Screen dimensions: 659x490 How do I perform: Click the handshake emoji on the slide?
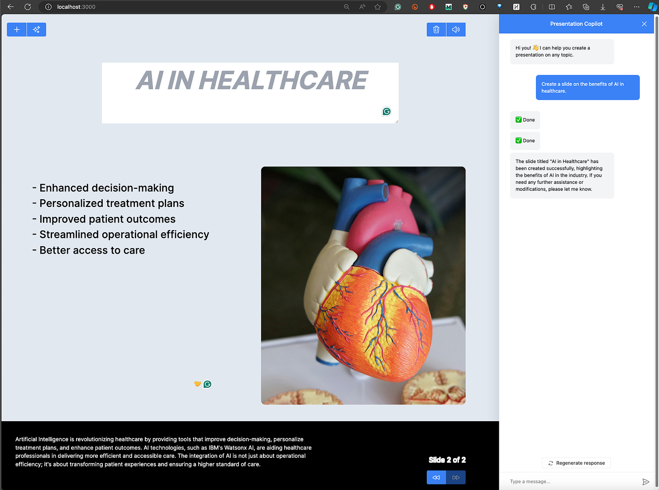(x=197, y=384)
